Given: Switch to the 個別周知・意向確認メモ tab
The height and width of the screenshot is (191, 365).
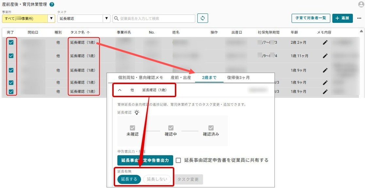Looking at the screenshot, I should tap(141, 78).
